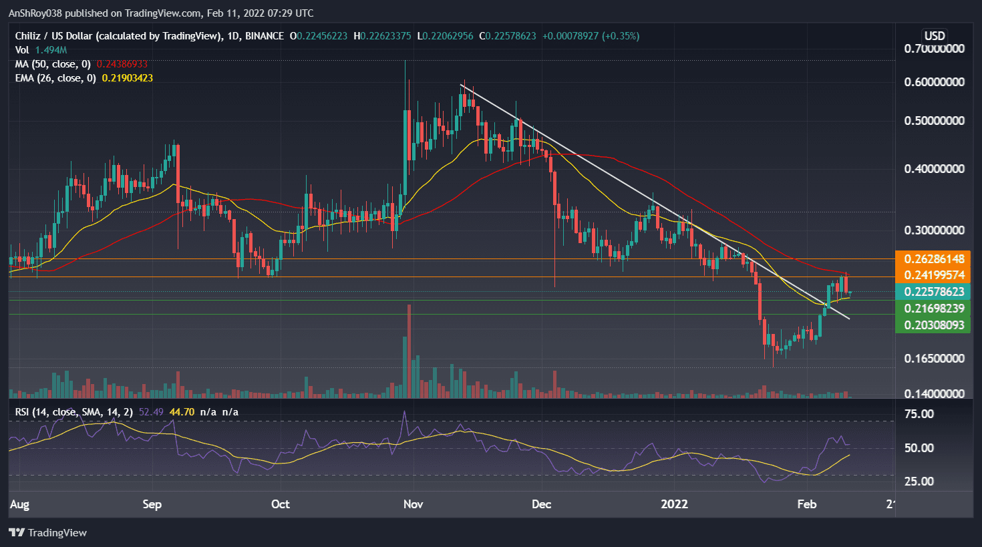Click the purple RSI value 52.49

coord(150,412)
